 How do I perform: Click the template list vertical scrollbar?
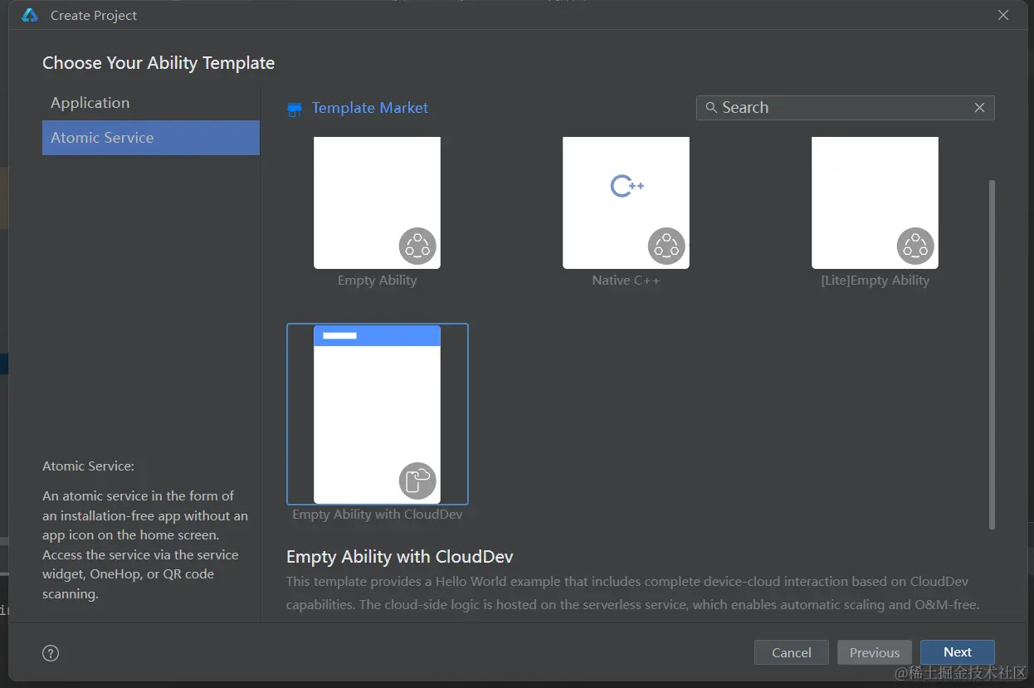point(992,354)
